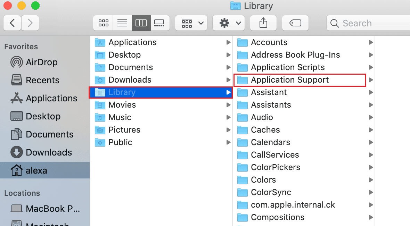Go back with the left arrow button
Image resolution: width=410 pixels, height=226 pixels.
(x=12, y=23)
